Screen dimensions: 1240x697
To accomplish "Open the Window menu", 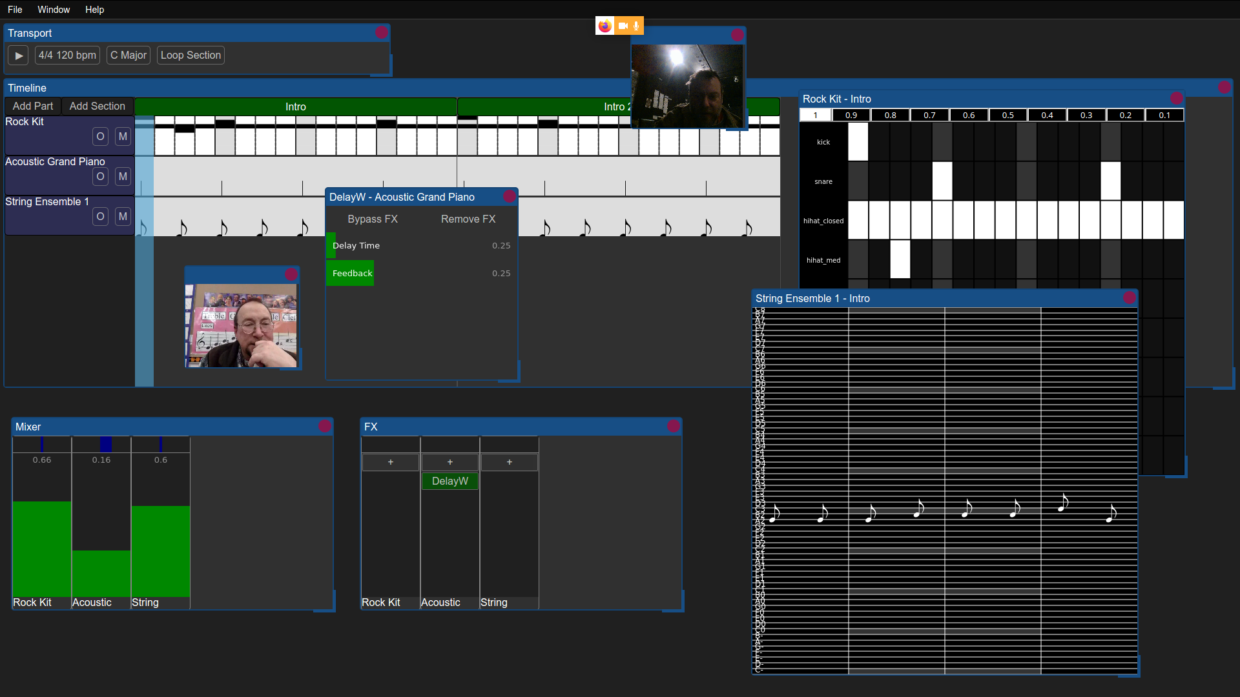I will coord(54,10).
